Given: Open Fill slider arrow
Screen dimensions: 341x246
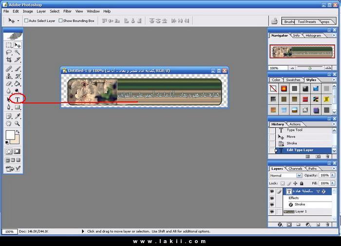Looking at the screenshot, I should (333, 183).
